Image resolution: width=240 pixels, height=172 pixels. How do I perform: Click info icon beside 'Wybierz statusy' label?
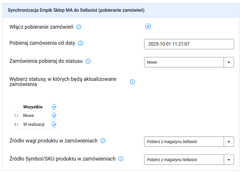point(132,82)
